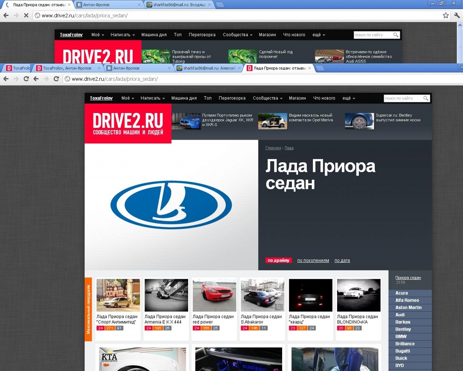
Task: Stop page loading in the rear browser window
Action: coord(26,15)
